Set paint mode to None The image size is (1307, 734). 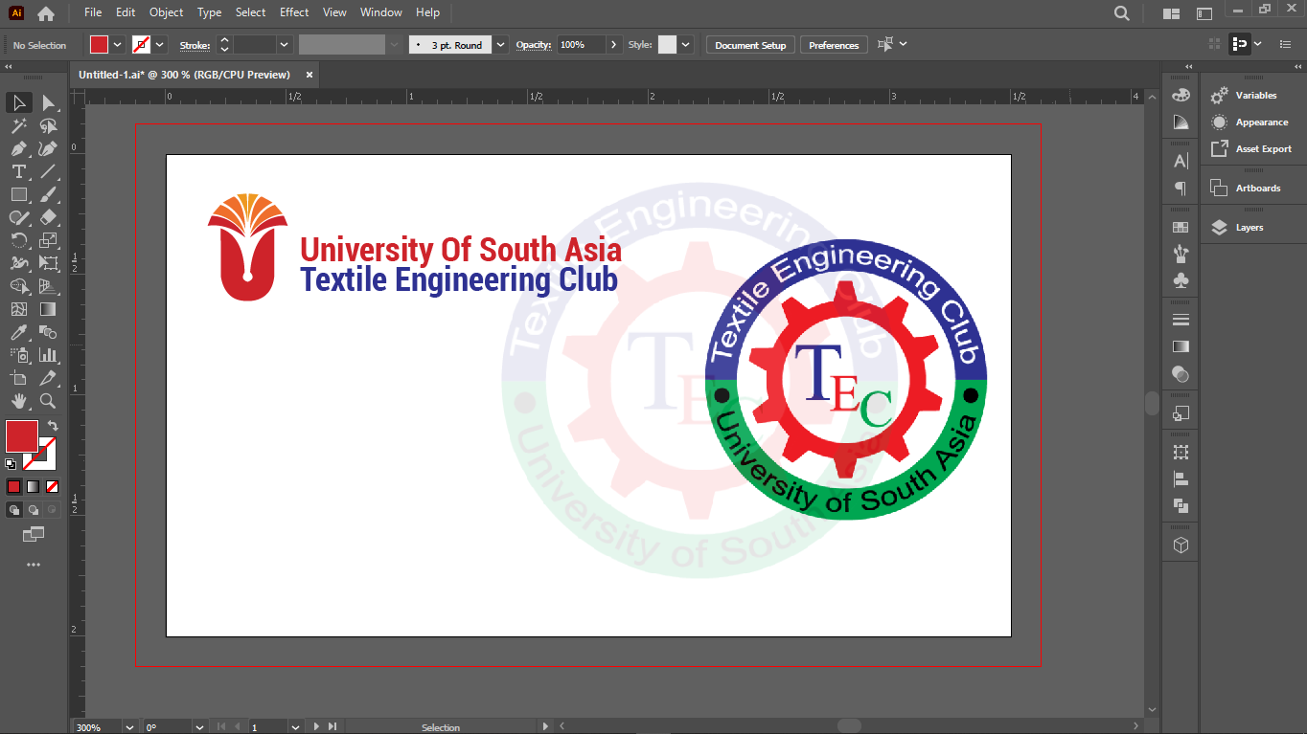click(52, 486)
